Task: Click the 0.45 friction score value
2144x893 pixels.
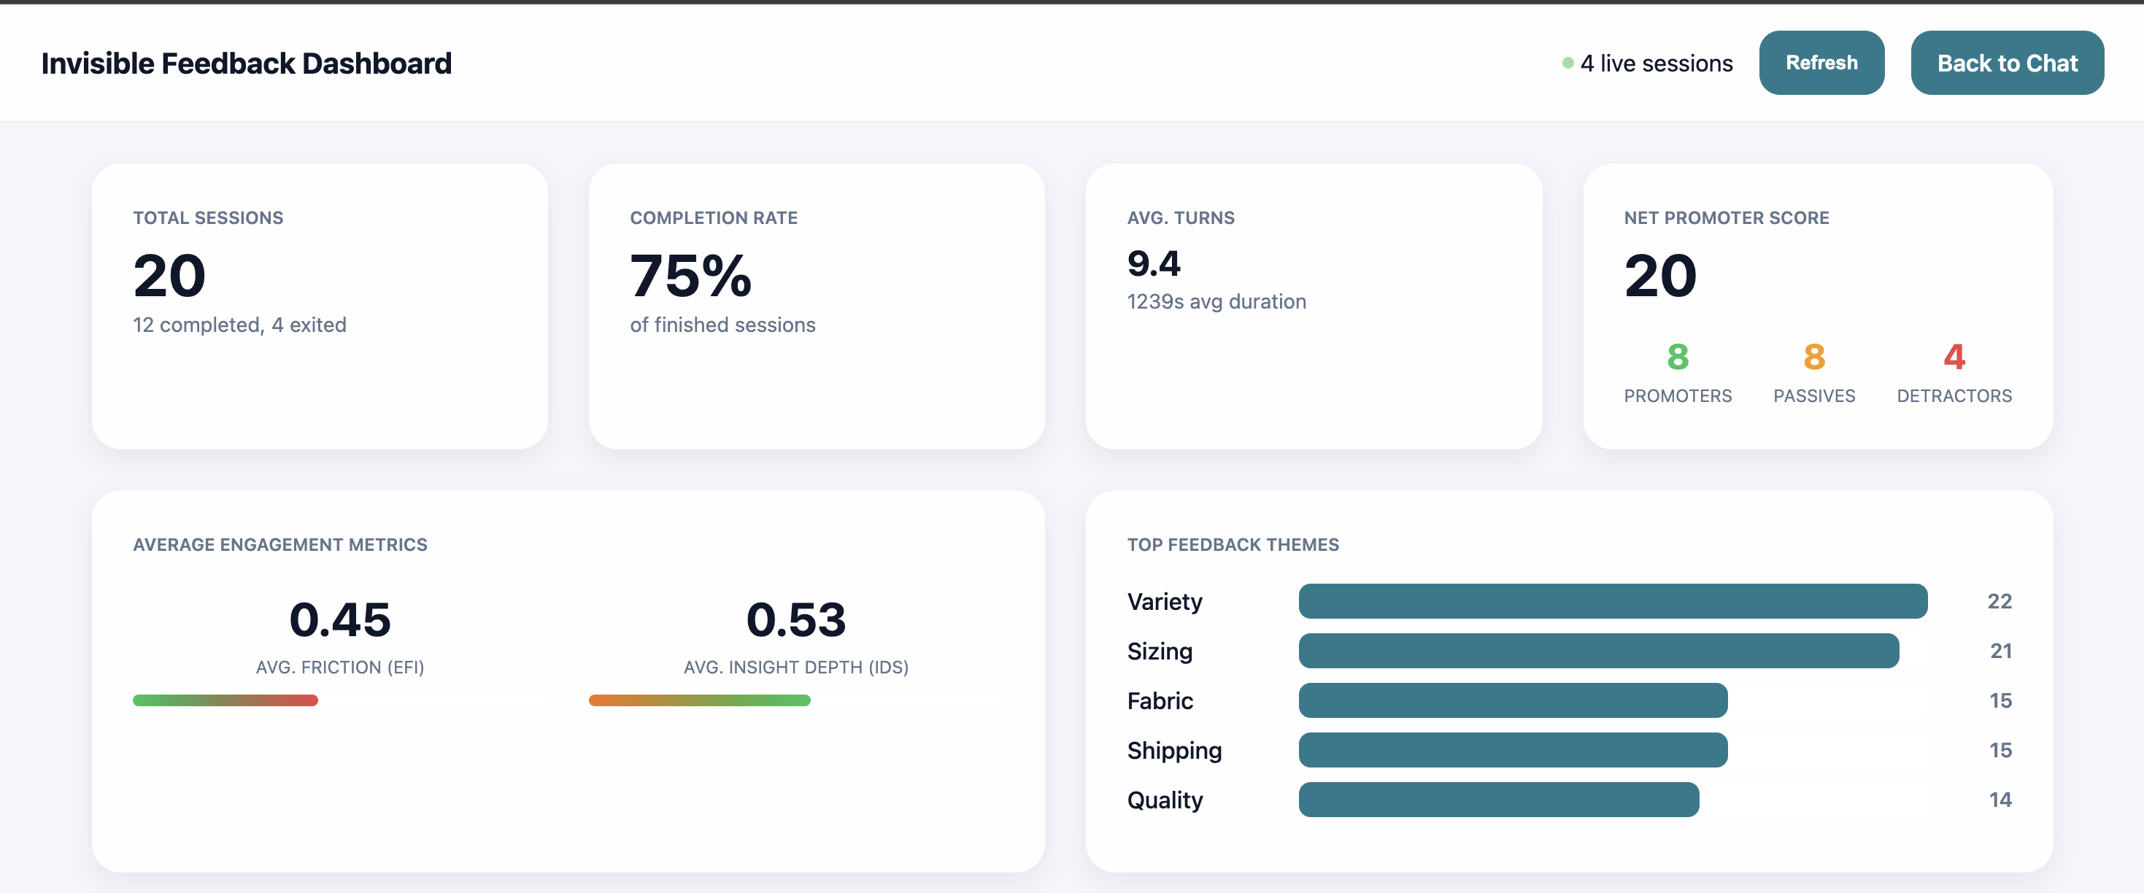Action: point(339,620)
